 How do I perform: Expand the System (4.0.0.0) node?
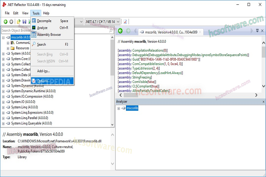pos(3,54)
